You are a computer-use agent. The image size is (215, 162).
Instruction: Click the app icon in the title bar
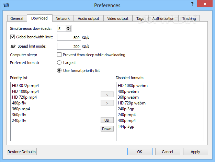point(6,5)
